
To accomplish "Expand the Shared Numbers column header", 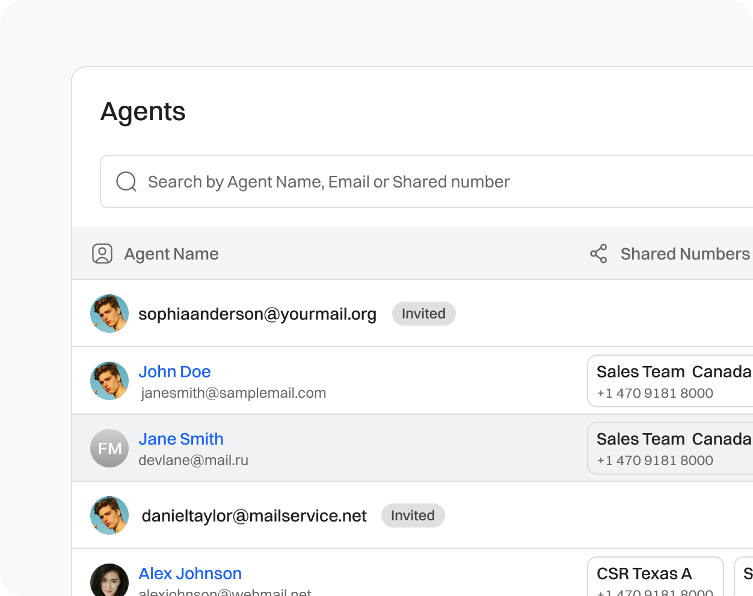I will [x=685, y=254].
